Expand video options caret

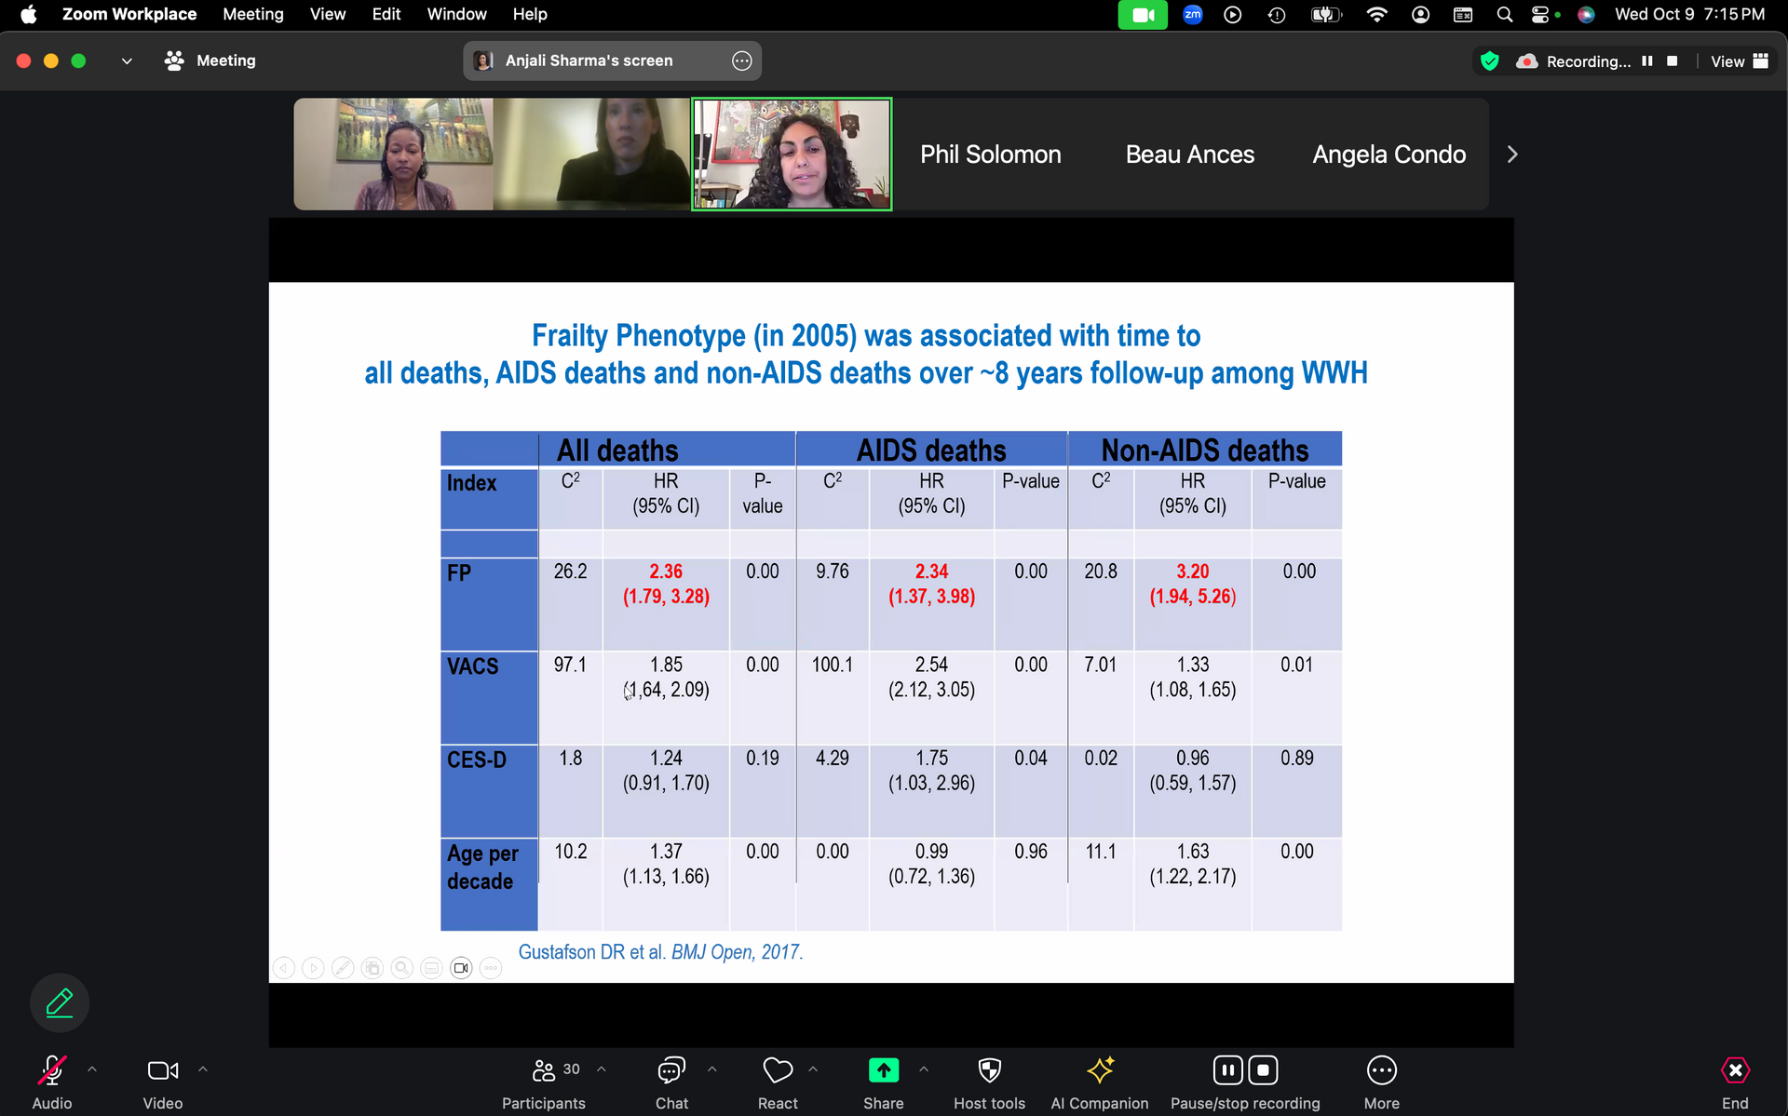click(203, 1069)
